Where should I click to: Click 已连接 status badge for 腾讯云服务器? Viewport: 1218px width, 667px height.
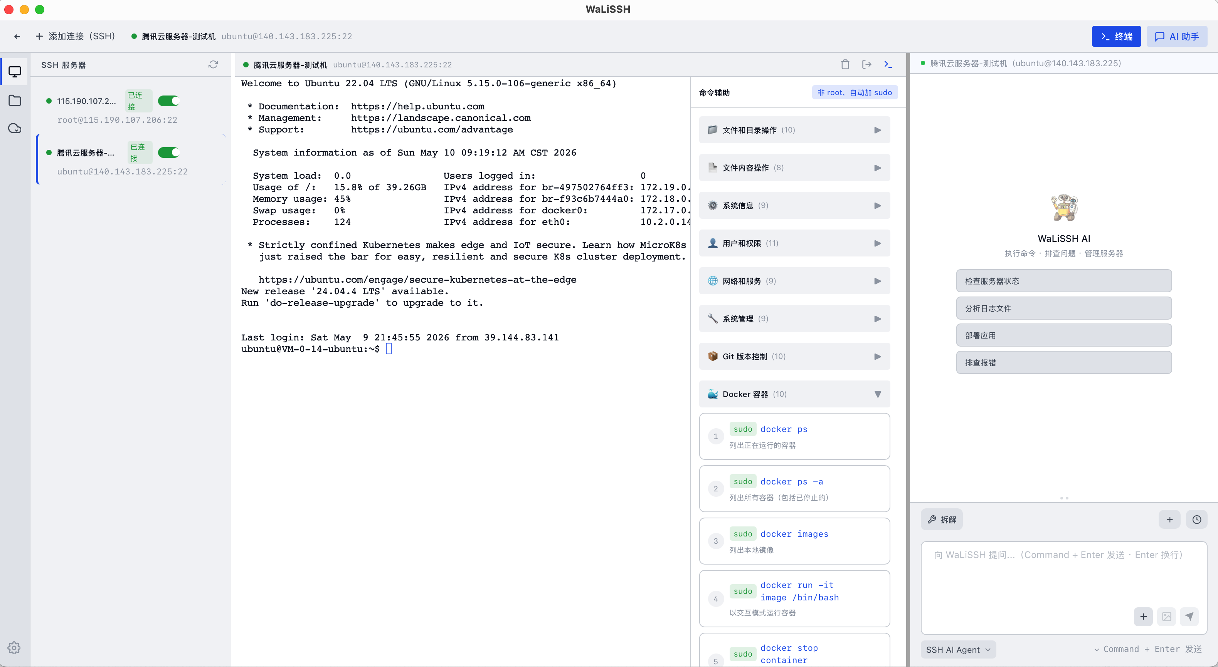(139, 152)
